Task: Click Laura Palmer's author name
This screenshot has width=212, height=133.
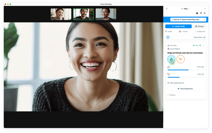Action: [x=175, y=49]
